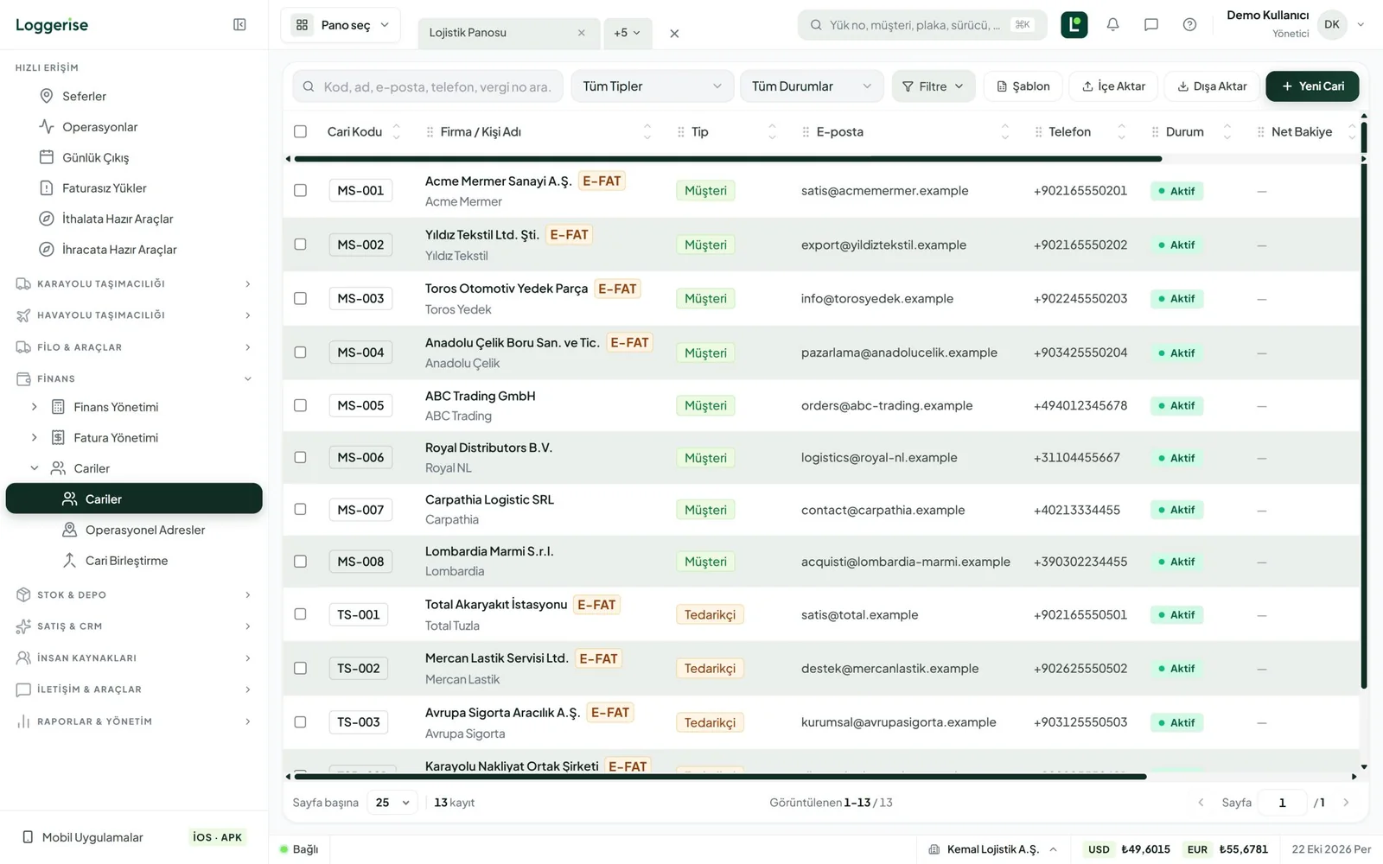This screenshot has height=864, width=1383.
Task: Close the Lojistik Panosu tab
Action: pos(581,33)
